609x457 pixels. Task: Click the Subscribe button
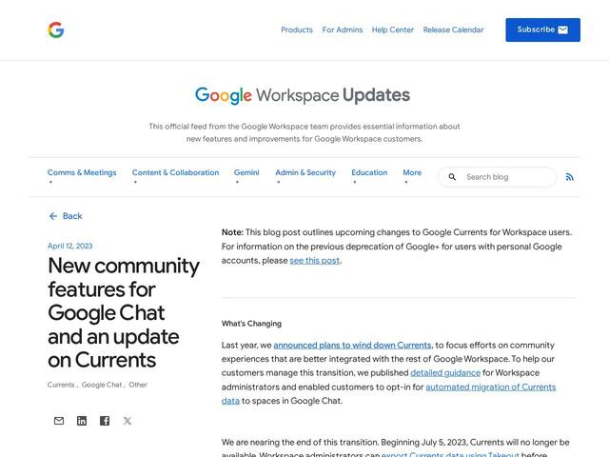pyautogui.click(x=542, y=30)
